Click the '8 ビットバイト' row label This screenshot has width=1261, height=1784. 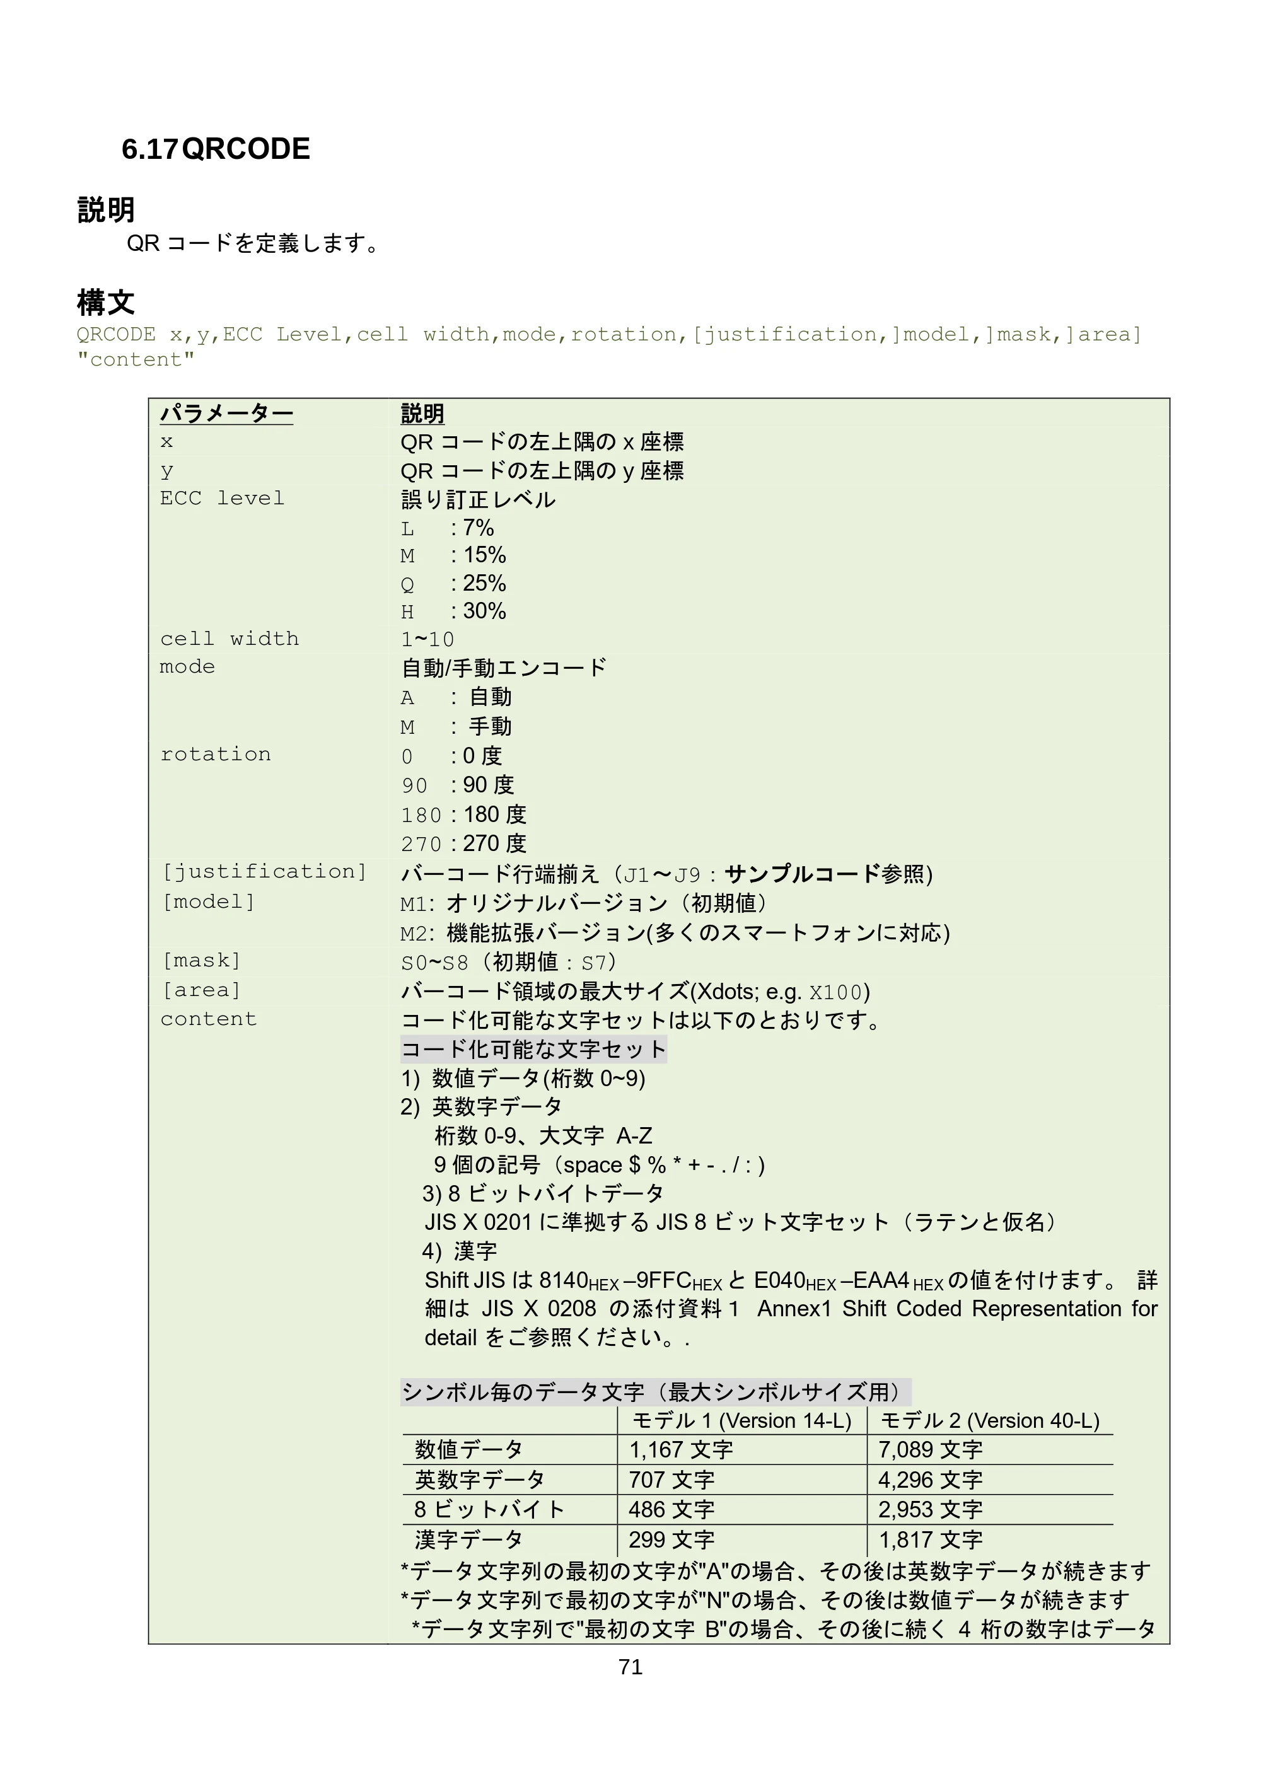(489, 1510)
